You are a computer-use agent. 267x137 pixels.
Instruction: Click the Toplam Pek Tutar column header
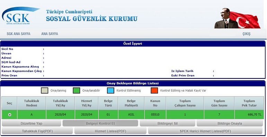coord(249,103)
